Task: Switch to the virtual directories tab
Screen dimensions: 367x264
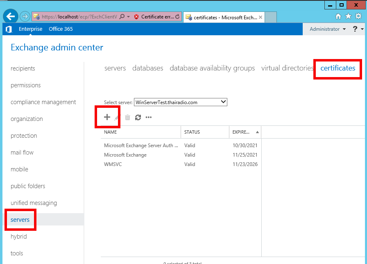Action: [x=287, y=68]
